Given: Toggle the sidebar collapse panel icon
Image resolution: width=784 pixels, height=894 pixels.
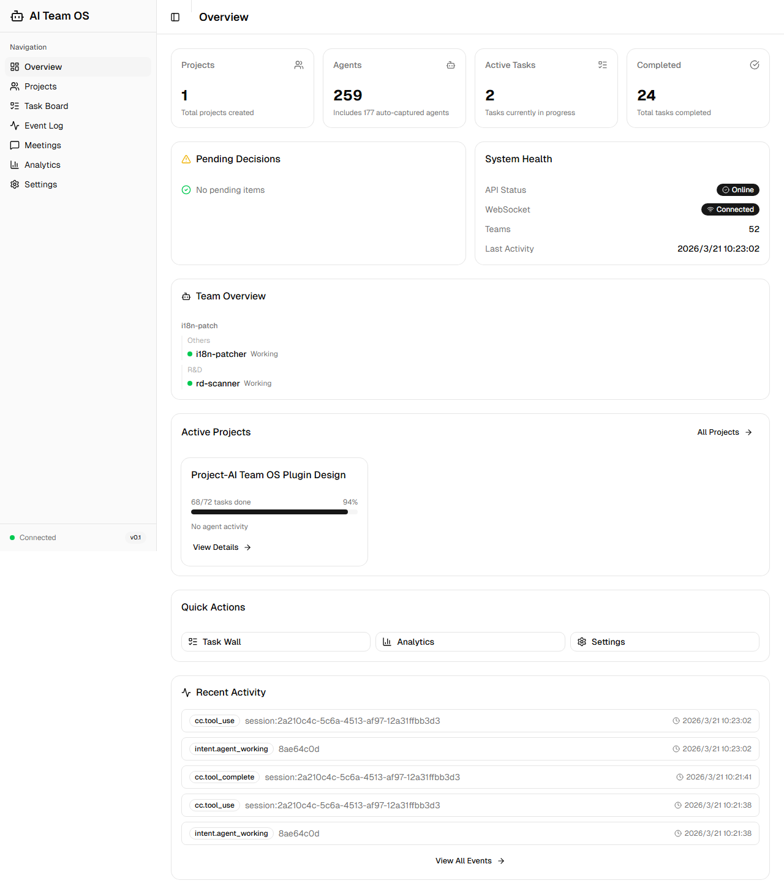Looking at the screenshot, I should click(176, 17).
